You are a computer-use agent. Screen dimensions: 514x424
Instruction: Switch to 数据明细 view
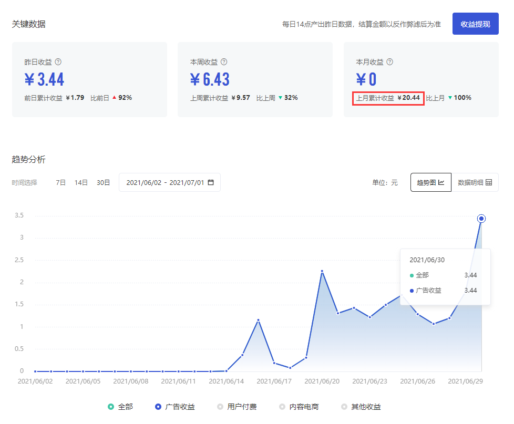(475, 182)
